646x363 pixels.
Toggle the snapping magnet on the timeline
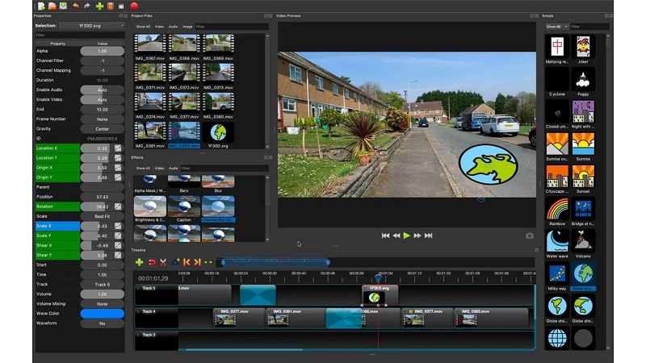point(152,262)
